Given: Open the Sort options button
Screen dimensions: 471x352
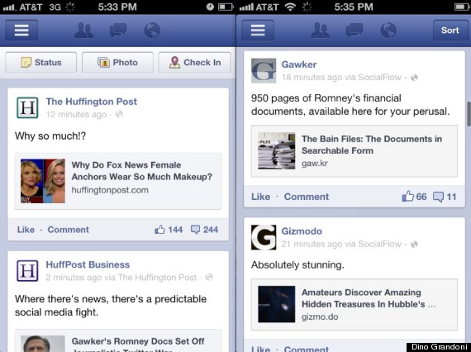Looking at the screenshot, I should click(450, 30).
